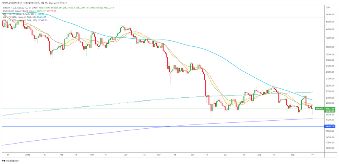Click the 2022 marker on the time axis
339x164 pixels.
28,155
